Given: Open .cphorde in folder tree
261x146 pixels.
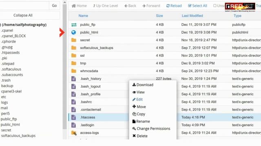Looking at the screenshot, I should pyautogui.click(x=8, y=41).
